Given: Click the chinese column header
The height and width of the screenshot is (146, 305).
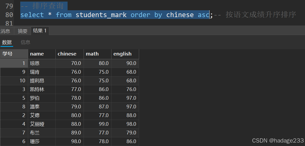Looking at the screenshot, I should (x=70, y=54).
